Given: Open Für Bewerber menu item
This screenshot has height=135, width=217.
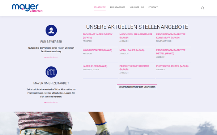Looking at the screenshot, I should coord(118,8).
